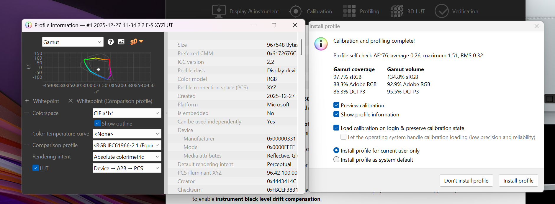Click the Calibration target icon
555x204 pixels.
coord(295,11)
